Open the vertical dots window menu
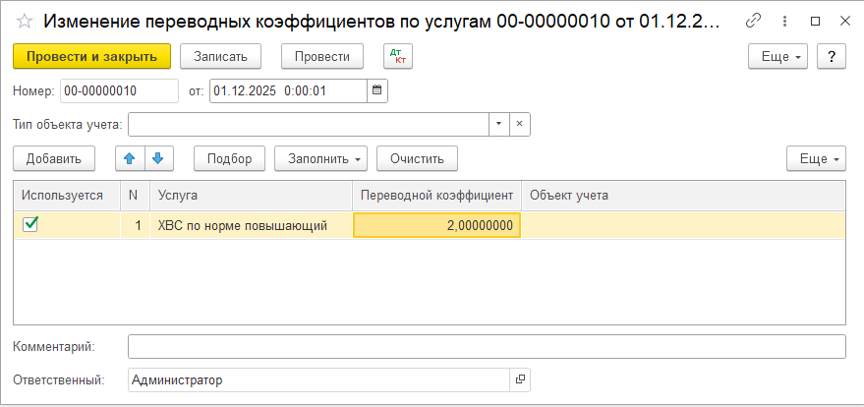Image resolution: width=864 pixels, height=407 pixels. point(785,21)
